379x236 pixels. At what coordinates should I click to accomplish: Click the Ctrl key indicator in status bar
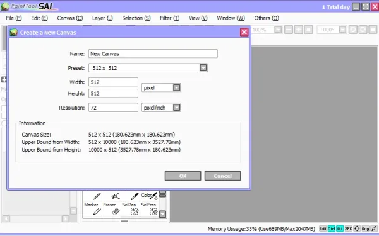[331, 228]
